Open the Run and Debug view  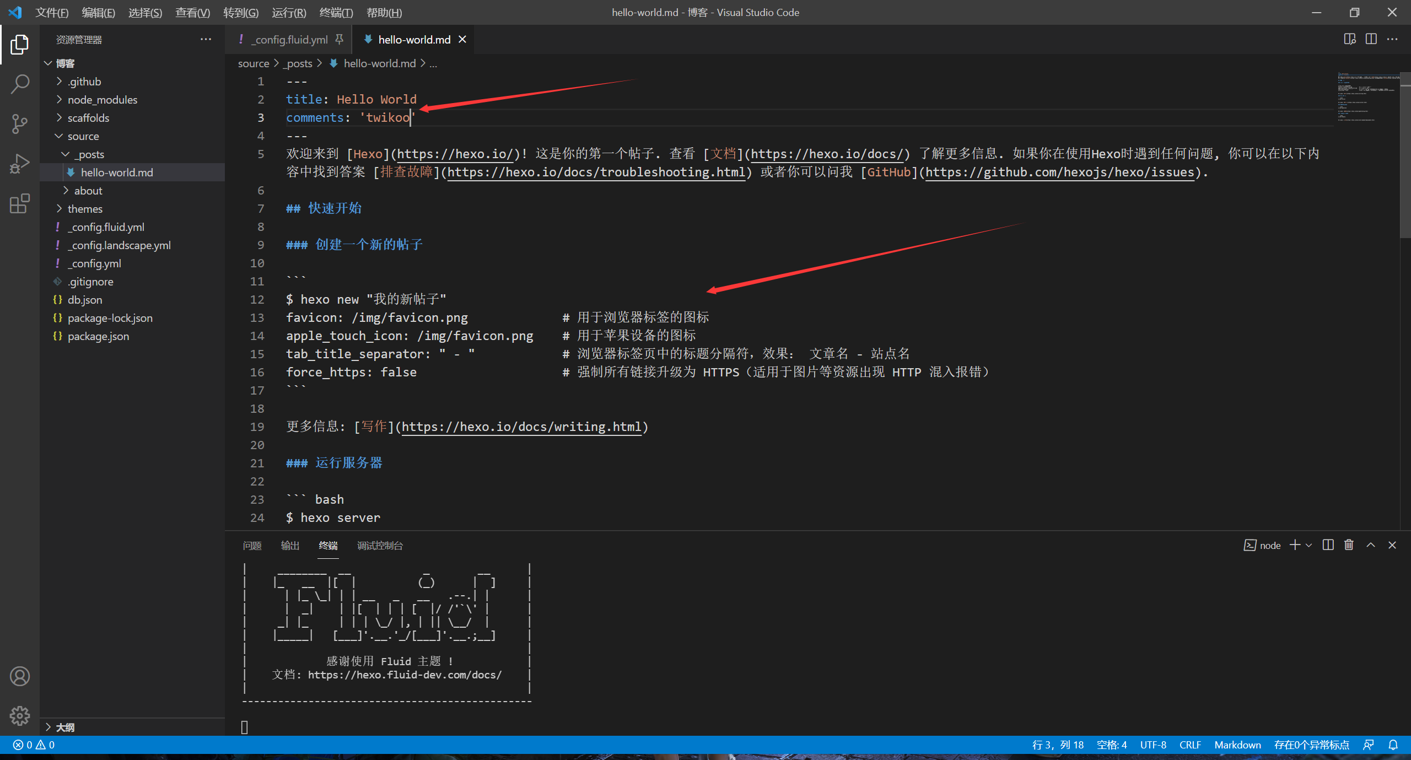click(20, 164)
